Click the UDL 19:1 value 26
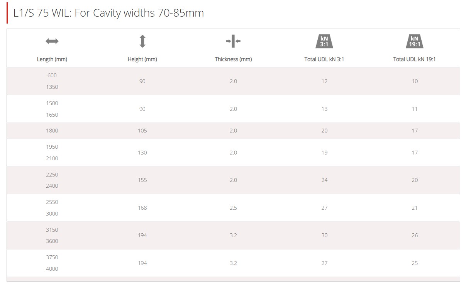This screenshot has width=466, height=287. [x=415, y=235]
